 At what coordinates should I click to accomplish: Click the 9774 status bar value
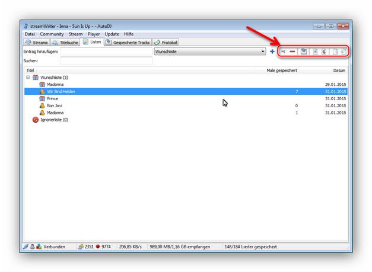pos(106,247)
